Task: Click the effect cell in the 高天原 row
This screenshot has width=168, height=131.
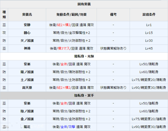Action: pos(72,88)
